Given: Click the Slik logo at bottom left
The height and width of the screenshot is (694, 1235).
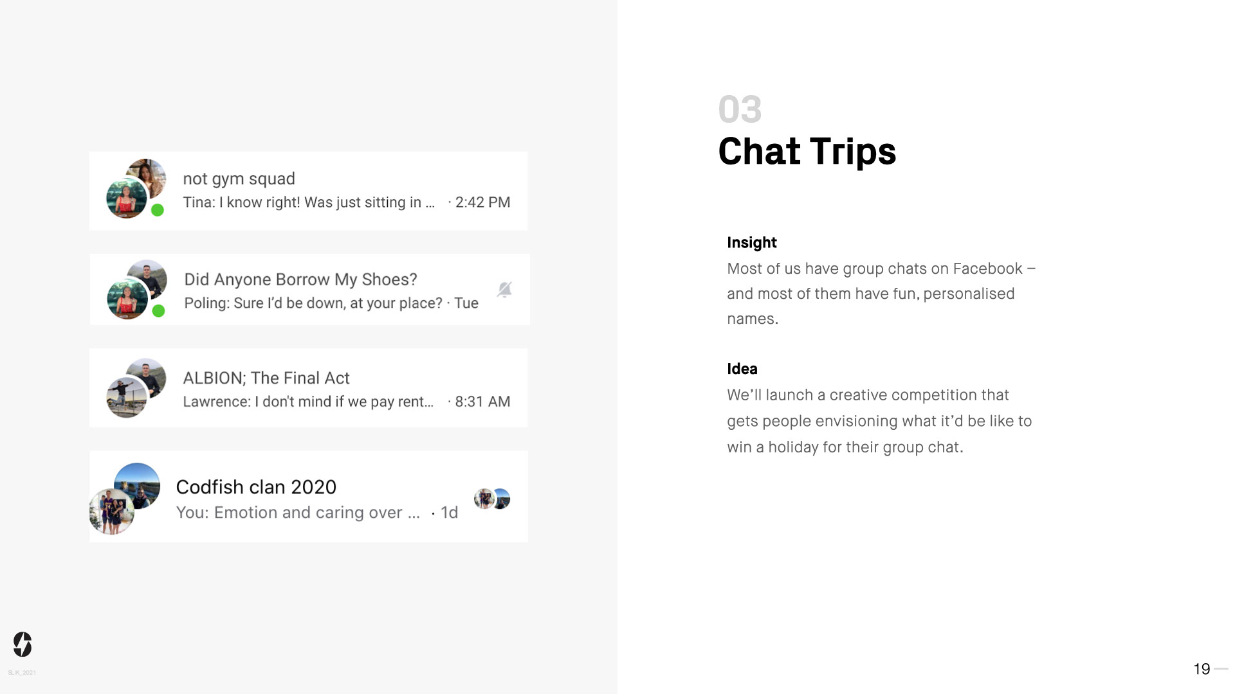Looking at the screenshot, I should coord(23,644).
